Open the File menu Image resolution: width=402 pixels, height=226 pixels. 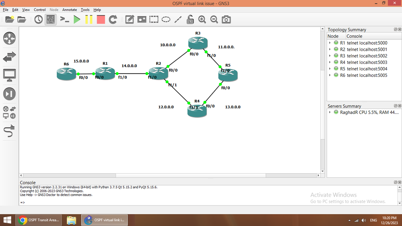(5, 10)
